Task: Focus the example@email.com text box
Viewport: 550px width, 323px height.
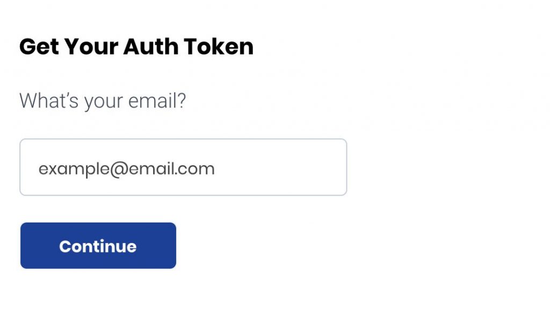Action: (183, 167)
